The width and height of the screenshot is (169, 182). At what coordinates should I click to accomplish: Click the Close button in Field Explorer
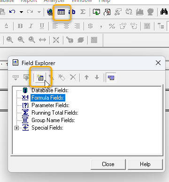click(x=108, y=164)
